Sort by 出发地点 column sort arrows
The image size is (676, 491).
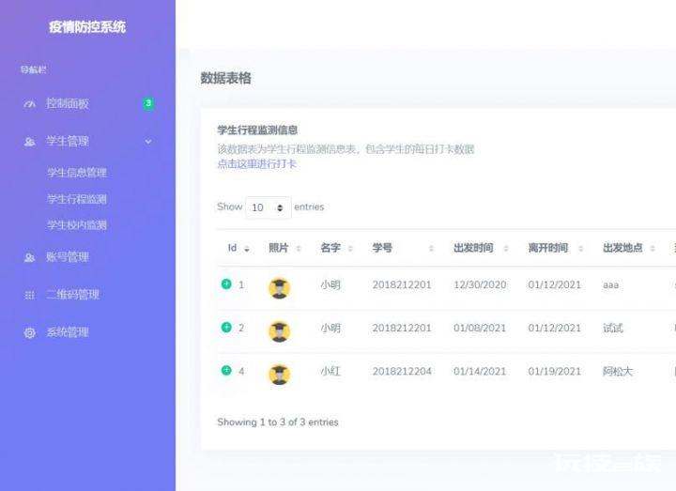[653, 248]
